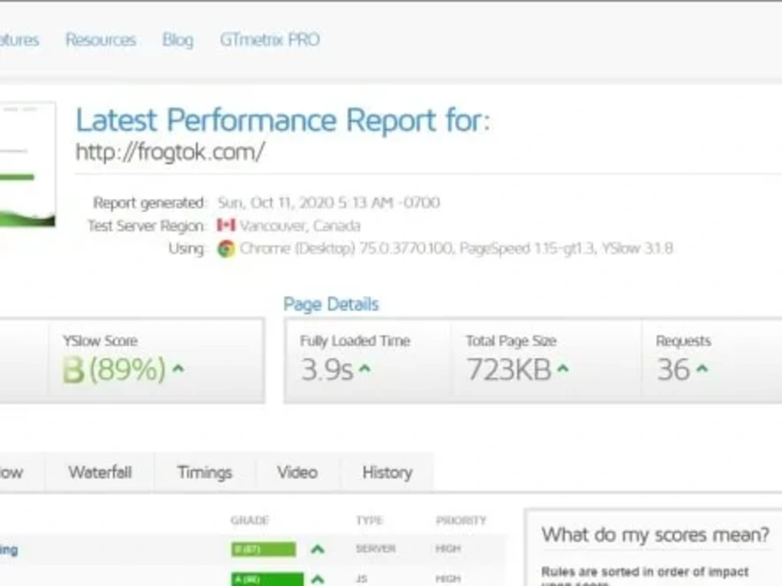The height and width of the screenshot is (586, 782).
Task: Click the Total Page Size label
Action: [511, 341]
